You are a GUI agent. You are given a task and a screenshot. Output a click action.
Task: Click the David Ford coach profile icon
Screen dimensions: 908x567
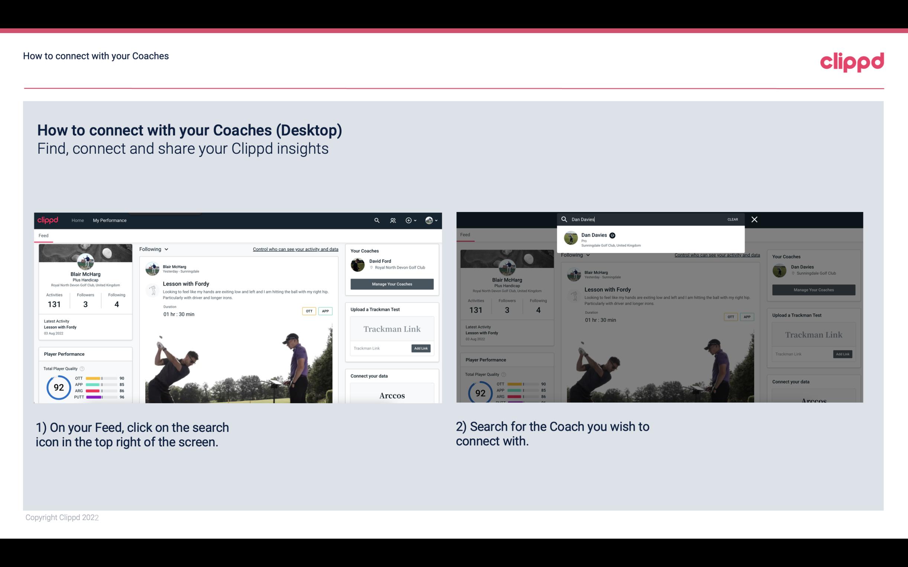tap(358, 264)
